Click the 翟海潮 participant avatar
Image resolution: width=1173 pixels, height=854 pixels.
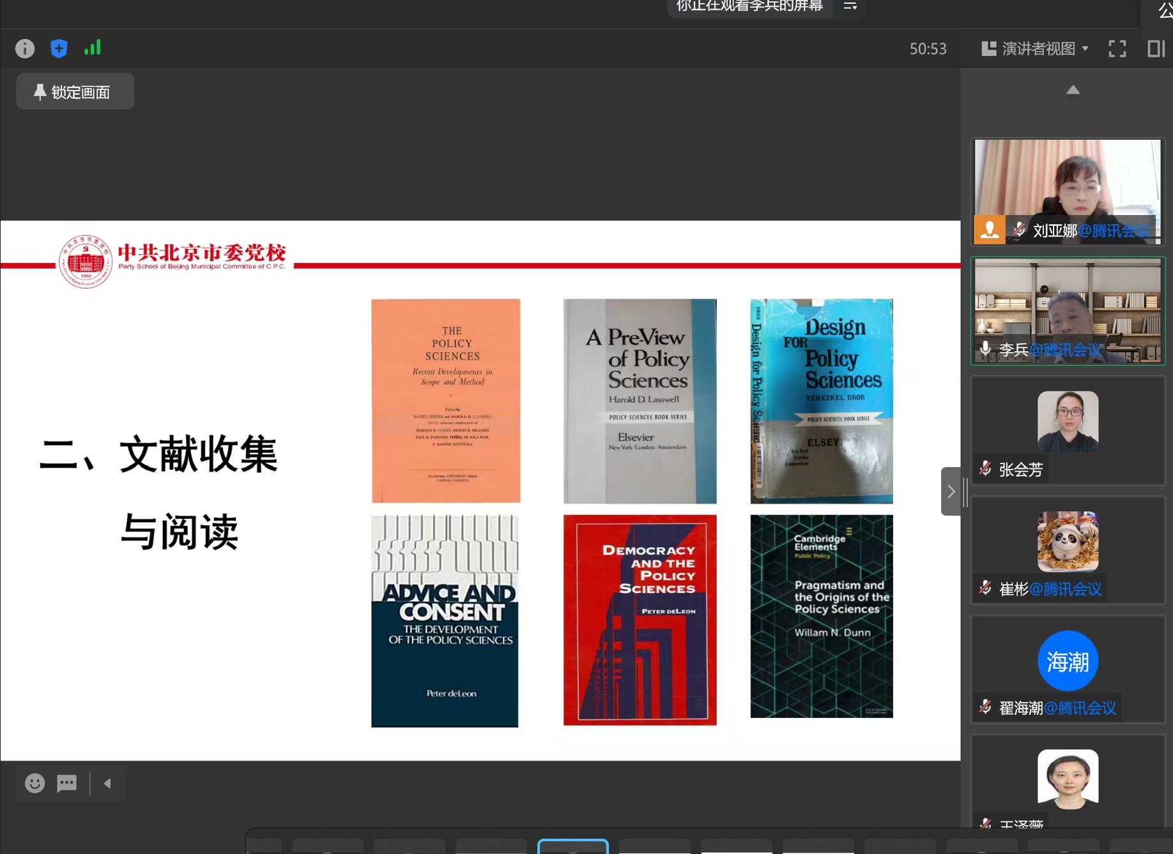pyautogui.click(x=1067, y=661)
